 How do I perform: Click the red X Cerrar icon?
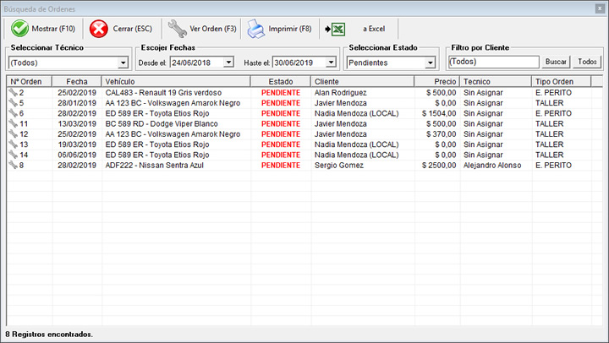click(99, 29)
